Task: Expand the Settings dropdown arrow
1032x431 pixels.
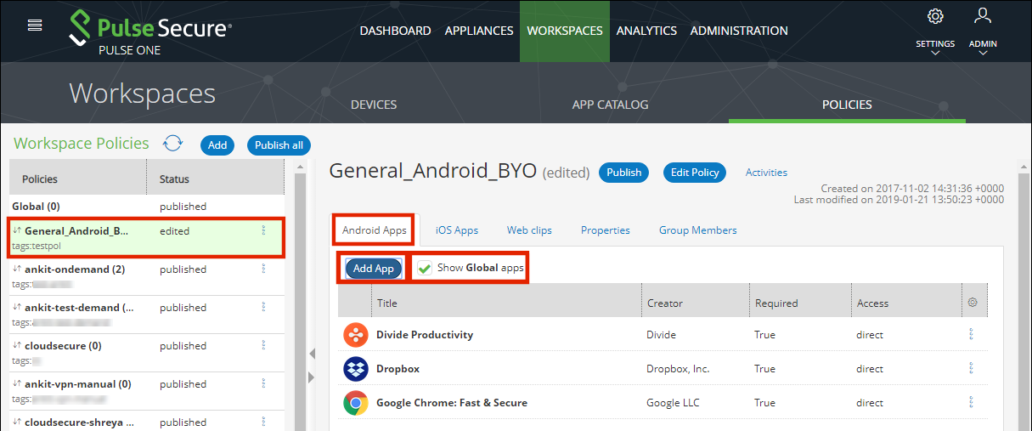Action: tap(935, 54)
